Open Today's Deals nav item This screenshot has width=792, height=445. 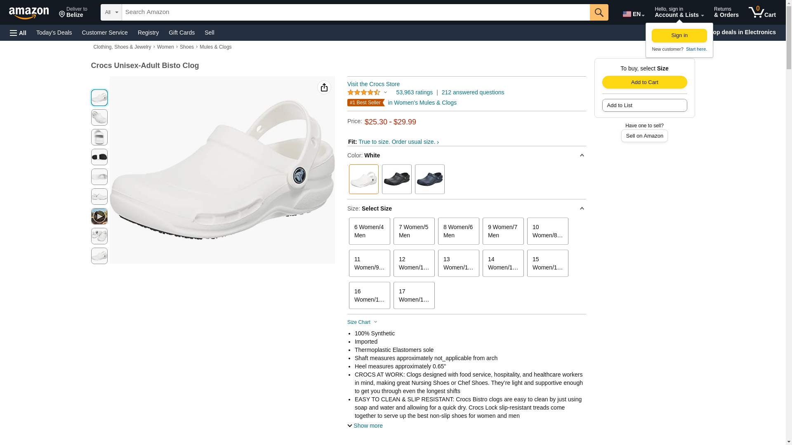point(54,33)
